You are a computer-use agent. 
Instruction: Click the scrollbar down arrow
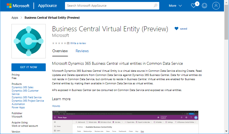pos(226,131)
